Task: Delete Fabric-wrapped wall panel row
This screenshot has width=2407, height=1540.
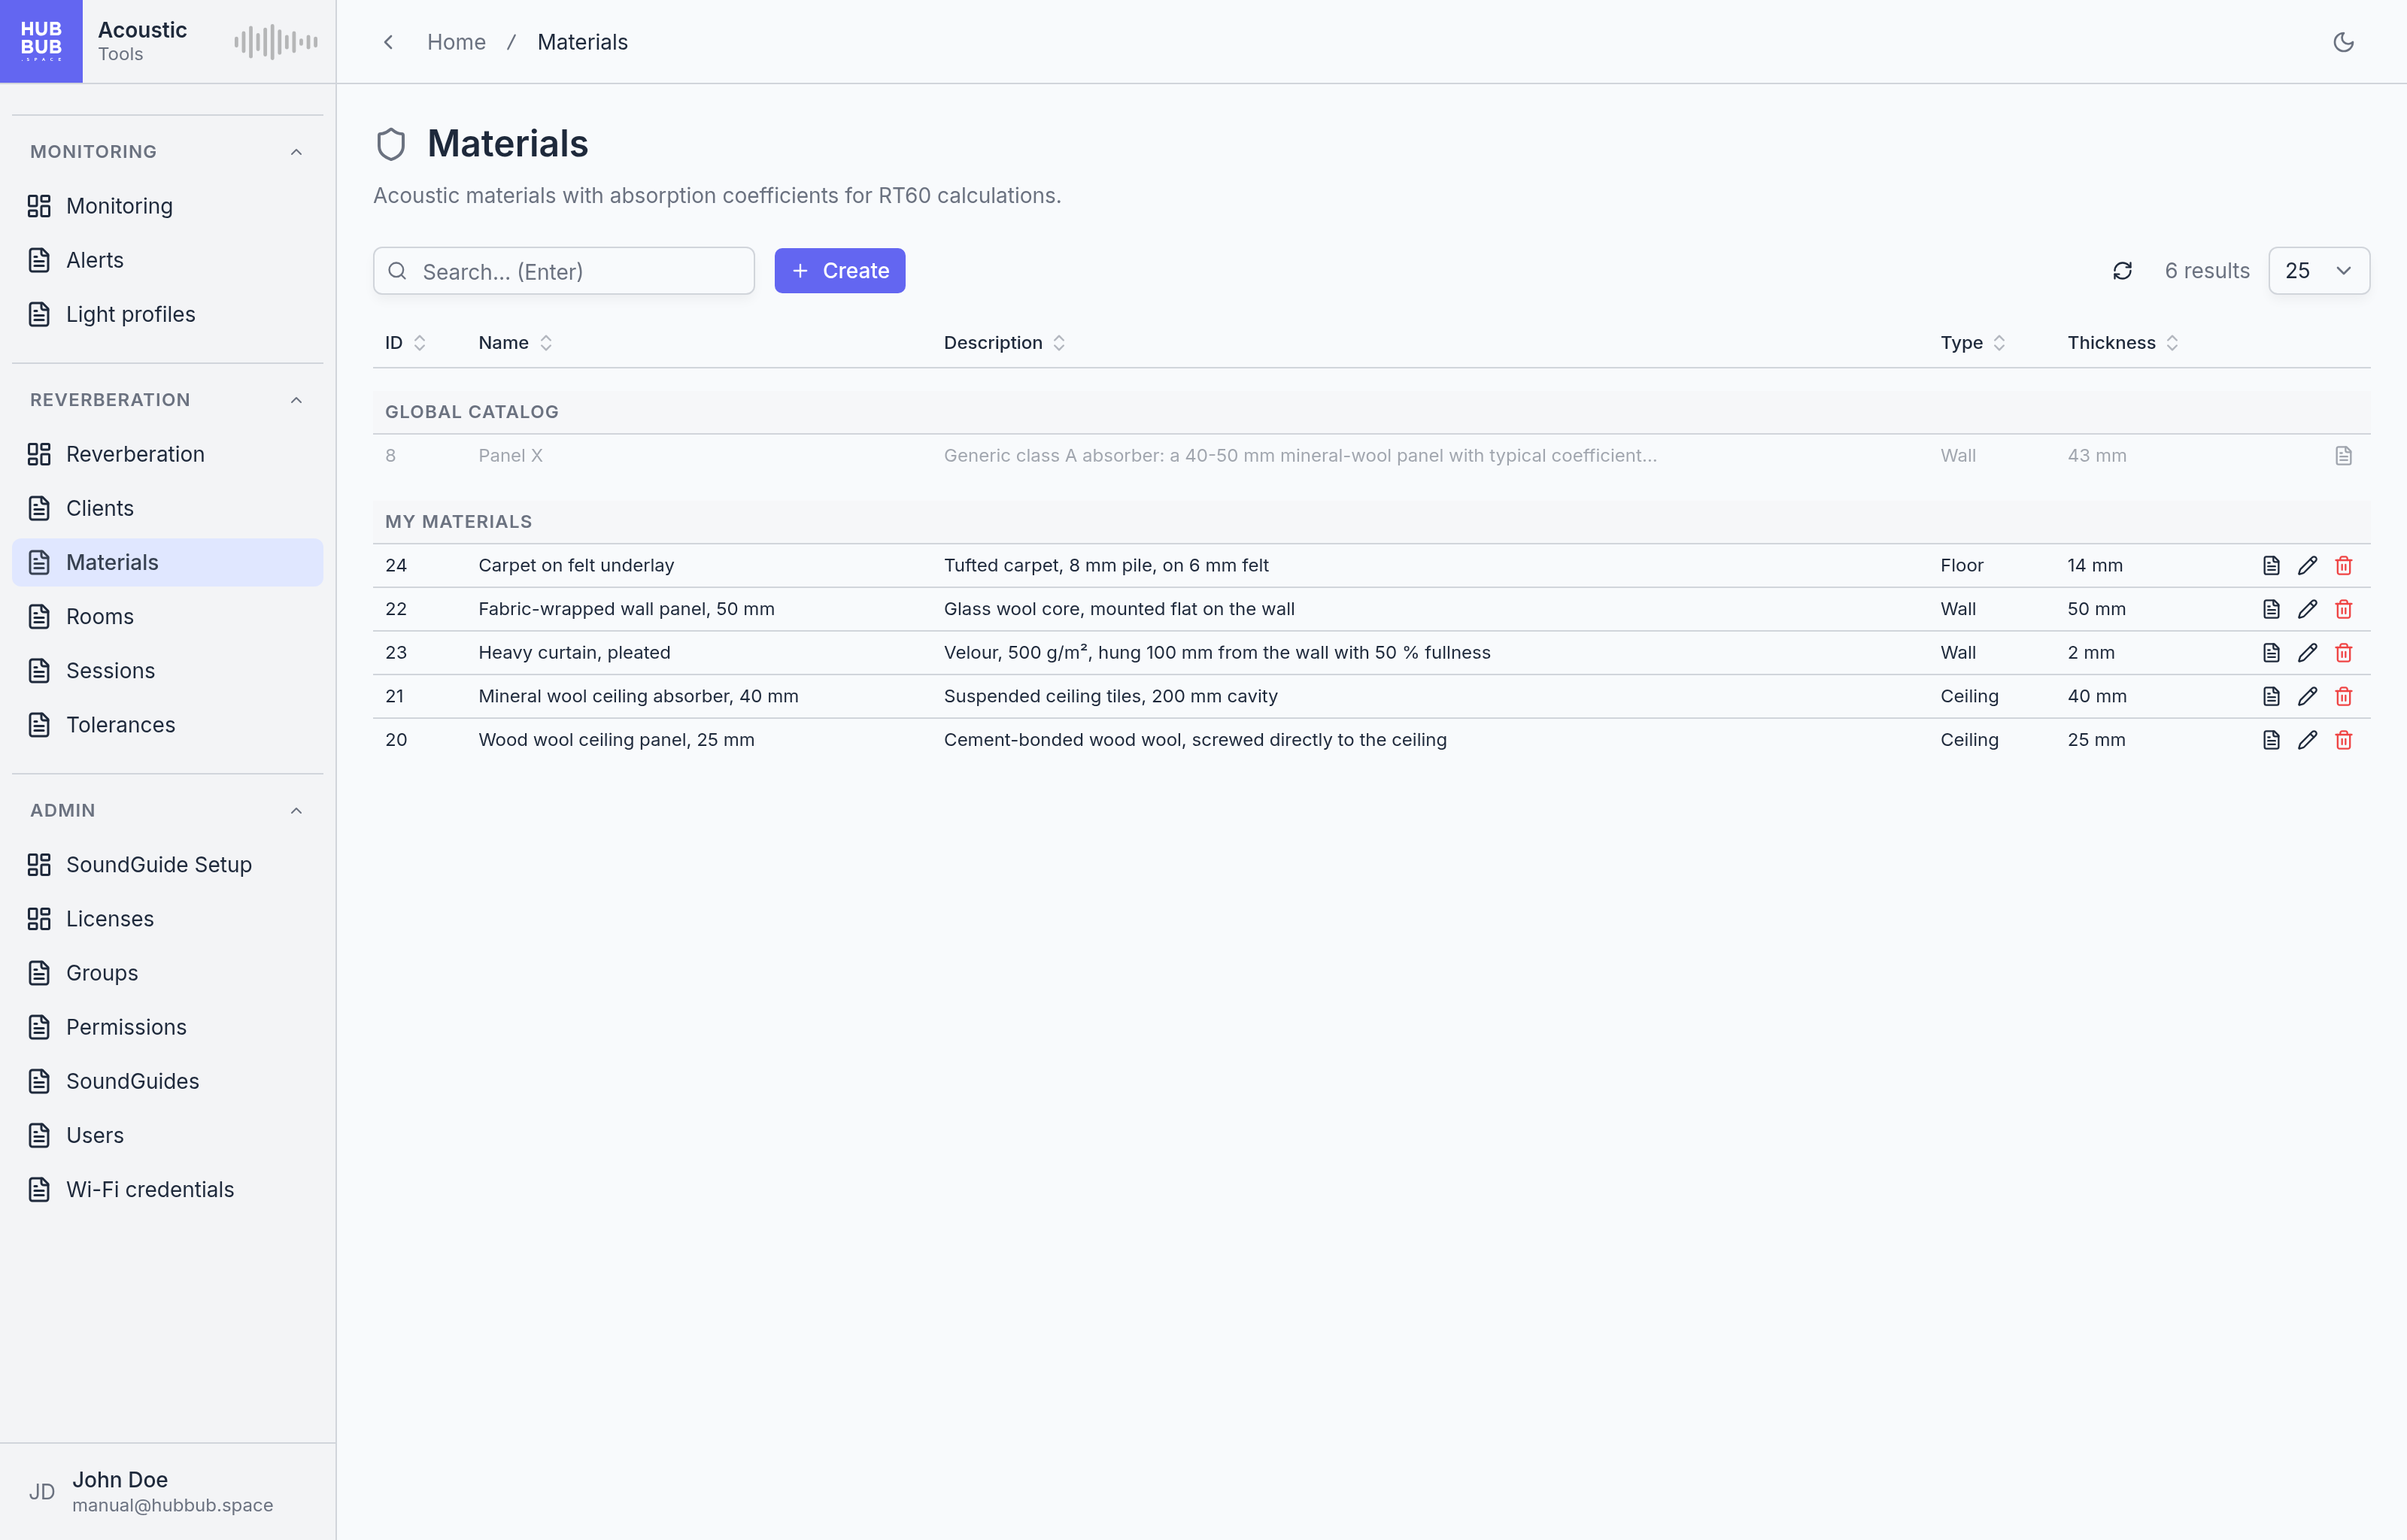Action: pos(2343,609)
